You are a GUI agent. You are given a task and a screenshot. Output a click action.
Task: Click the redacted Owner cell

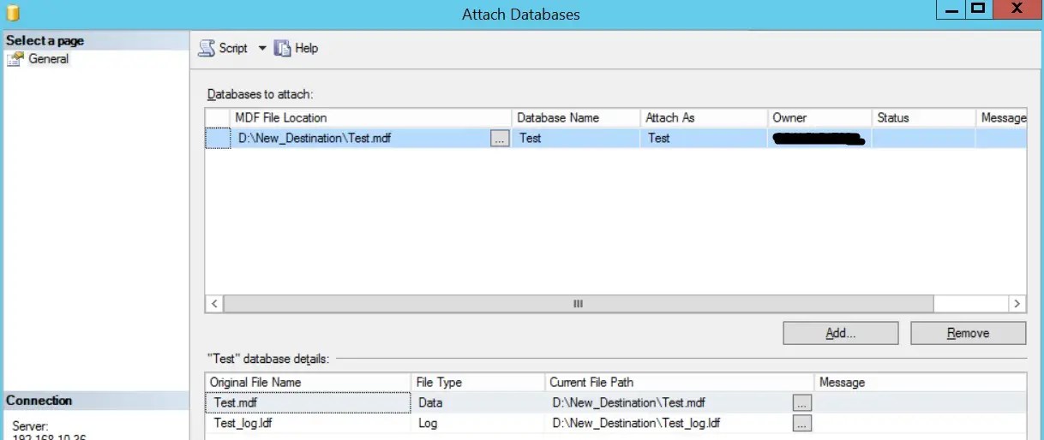819,138
